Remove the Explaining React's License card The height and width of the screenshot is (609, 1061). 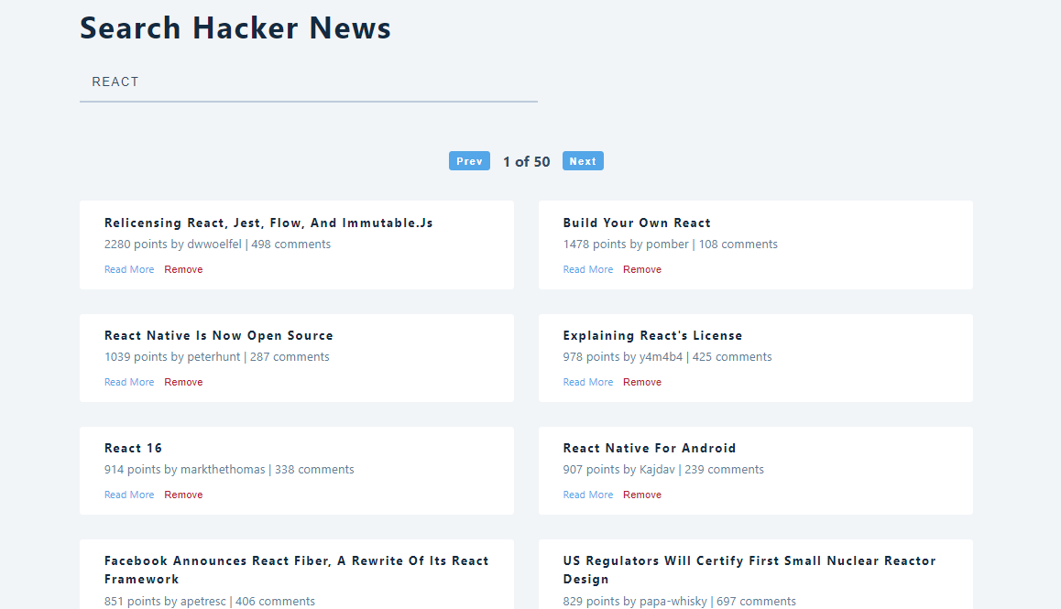coord(642,381)
